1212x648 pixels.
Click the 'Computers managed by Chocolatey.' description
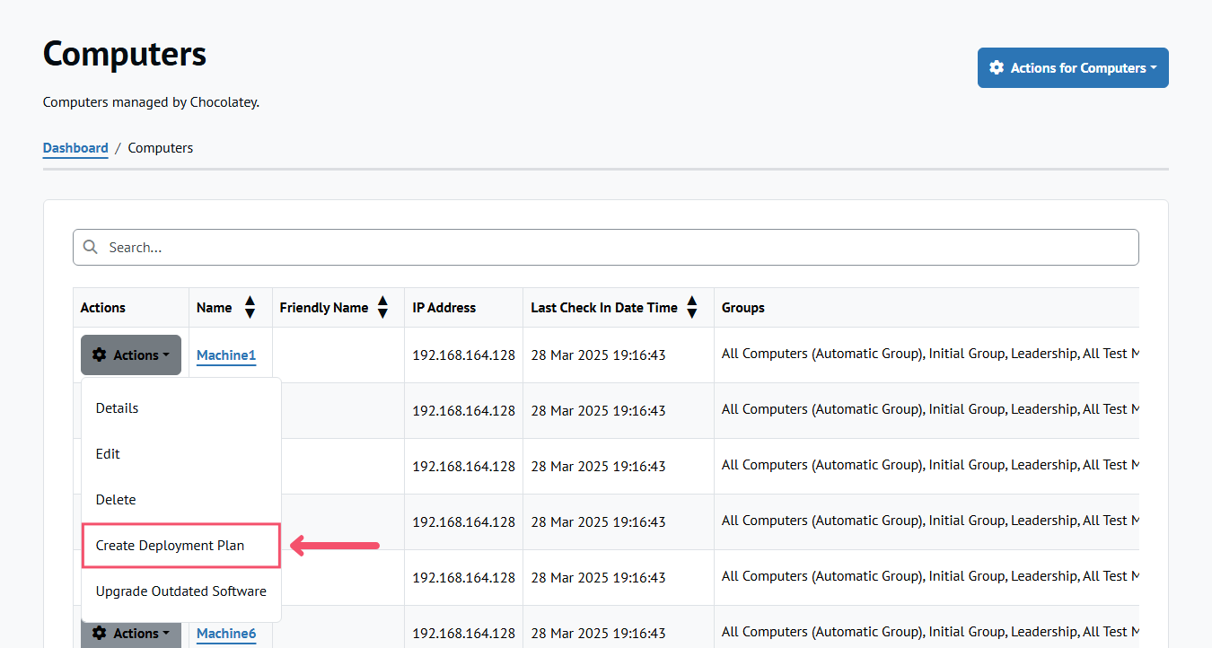(x=151, y=102)
